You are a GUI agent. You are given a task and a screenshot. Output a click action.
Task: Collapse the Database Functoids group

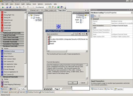(2, 46)
